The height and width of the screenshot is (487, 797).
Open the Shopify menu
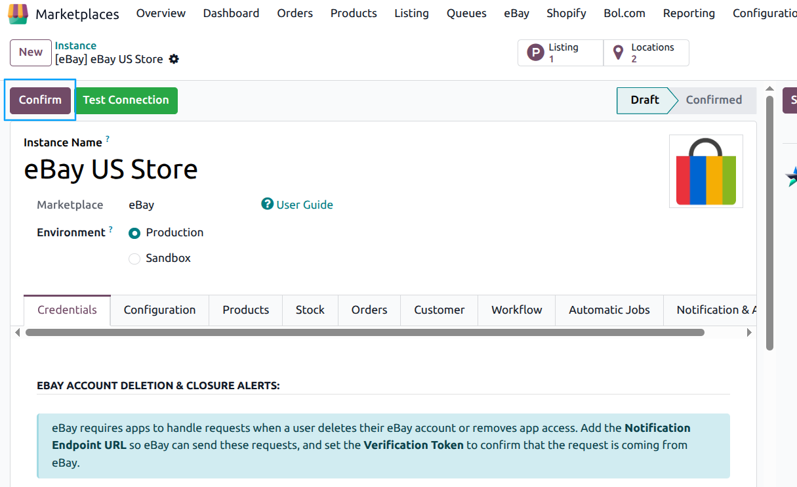pos(566,13)
